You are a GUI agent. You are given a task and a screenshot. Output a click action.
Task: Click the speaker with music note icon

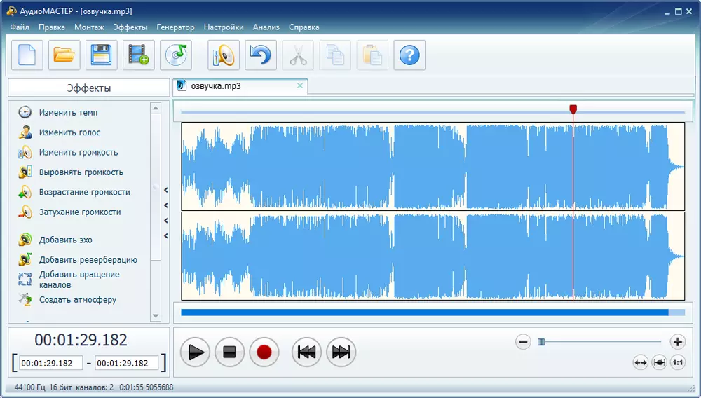pyautogui.click(x=224, y=55)
